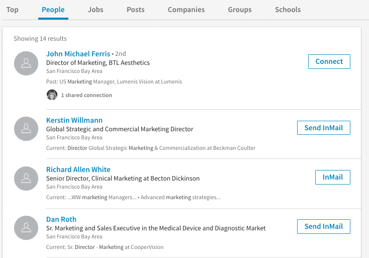Click Kerstin Willmann's profile avatar icon
Viewport: 369px width, 258px height.
(26, 129)
